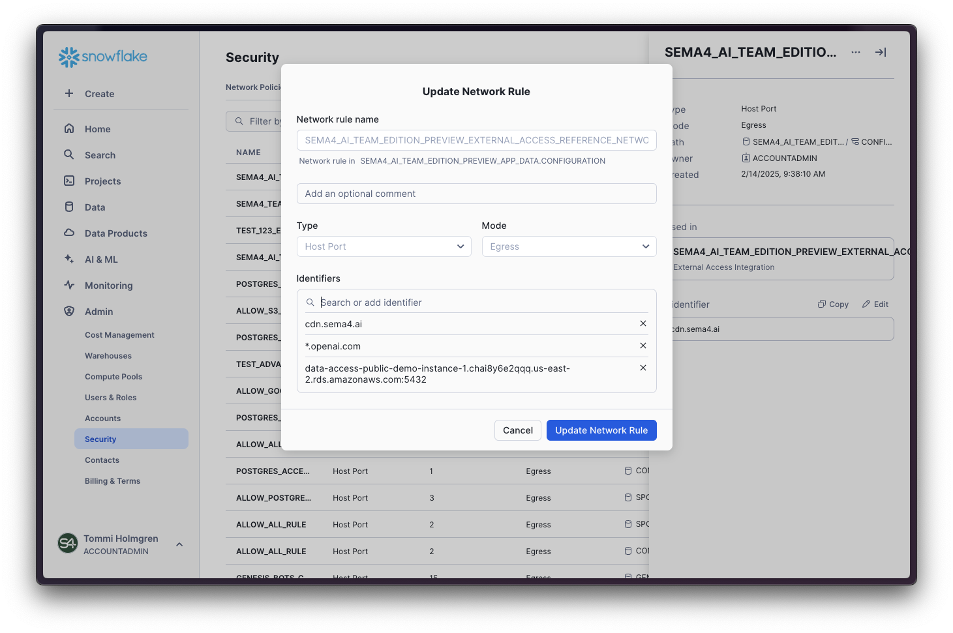953x633 pixels.
Task: Click the Create plus icon
Action: tap(69, 93)
